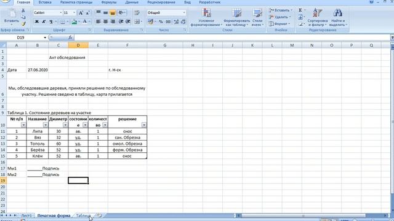The image size is (394, 221).
Task: Toggle center horizontal alignment
Action: coord(105,22)
